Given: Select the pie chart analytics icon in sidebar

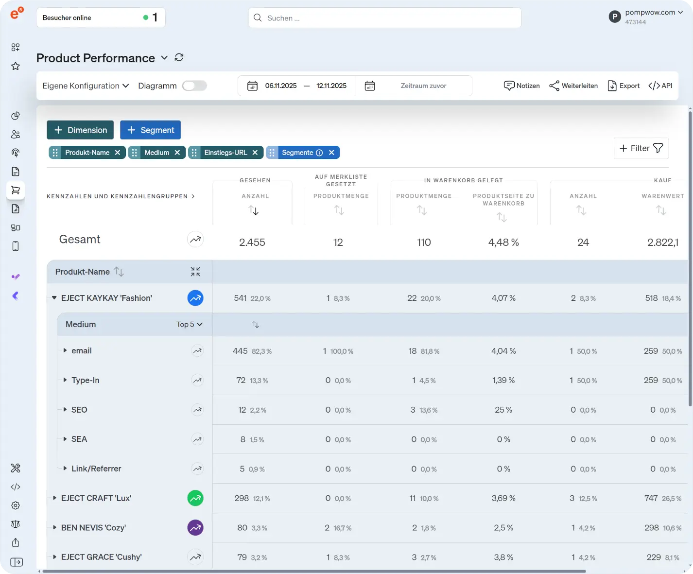Looking at the screenshot, I should point(16,116).
